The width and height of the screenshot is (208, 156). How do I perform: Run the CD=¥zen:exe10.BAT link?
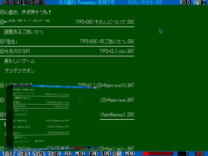click(x=106, y=85)
